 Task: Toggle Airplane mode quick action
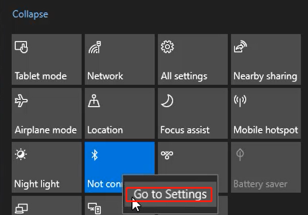(46, 113)
